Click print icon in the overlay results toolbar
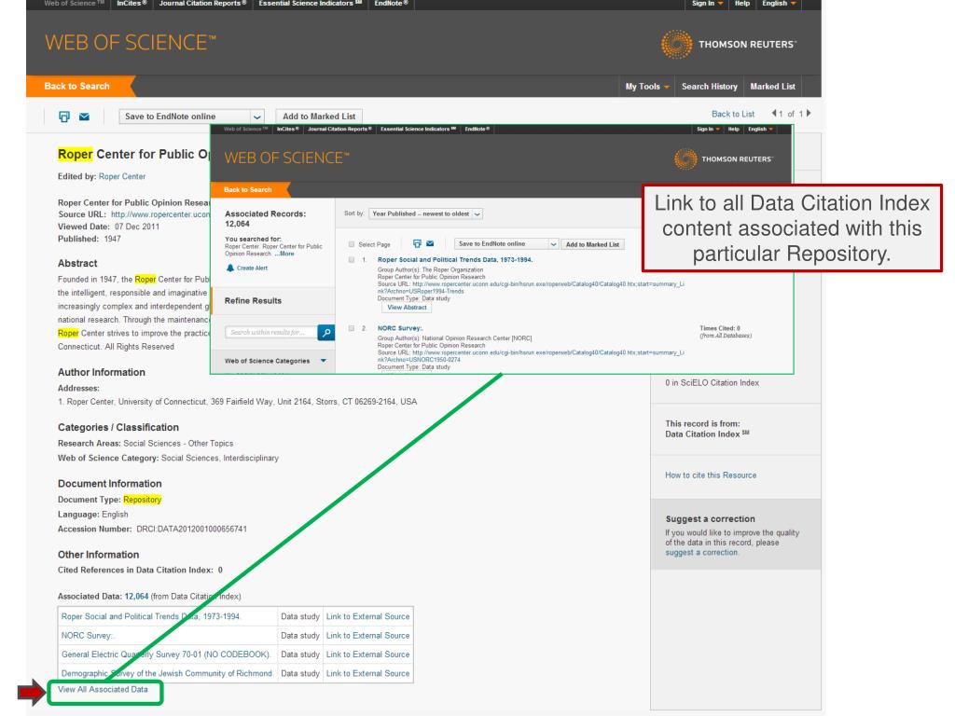This screenshot has height=716, width=955. pyautogui.click(x=417, y=243)
